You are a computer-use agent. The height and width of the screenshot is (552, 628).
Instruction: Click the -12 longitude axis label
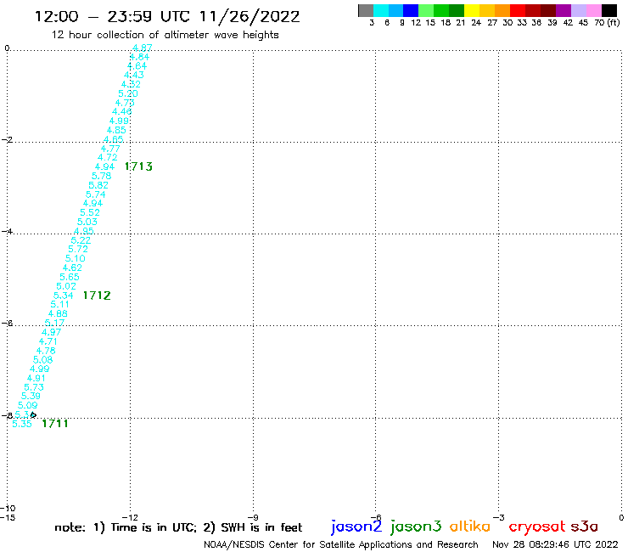tap(130, 517)
